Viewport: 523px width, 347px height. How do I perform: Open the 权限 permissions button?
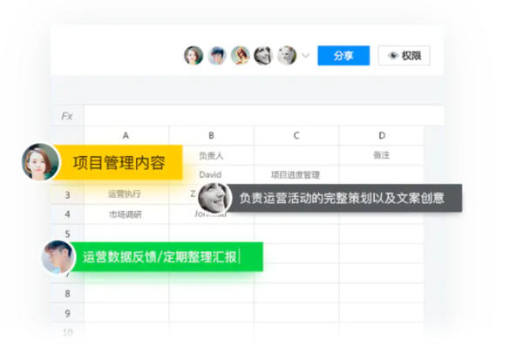pyautogui.click(x=404, y=56)
